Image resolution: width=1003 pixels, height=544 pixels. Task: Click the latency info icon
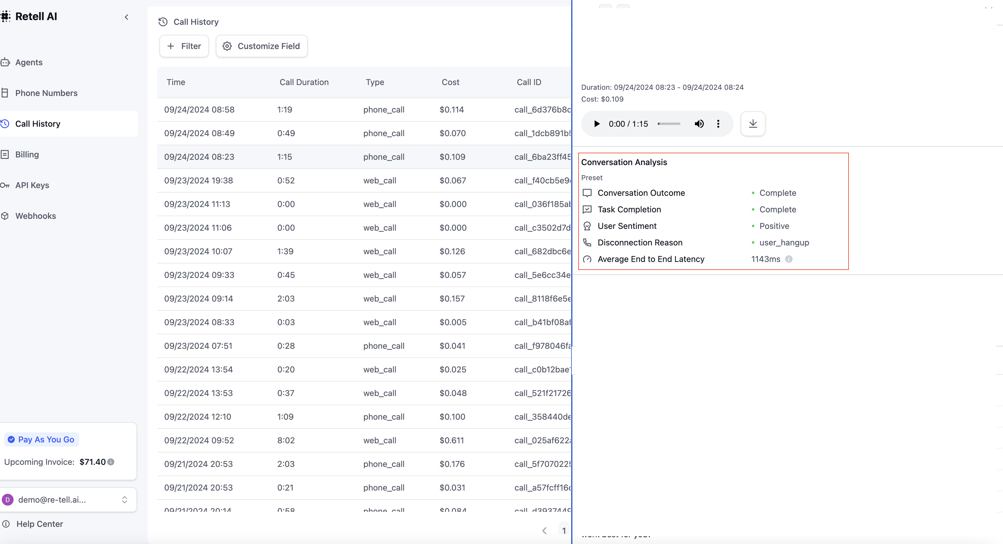coord(789,259)
